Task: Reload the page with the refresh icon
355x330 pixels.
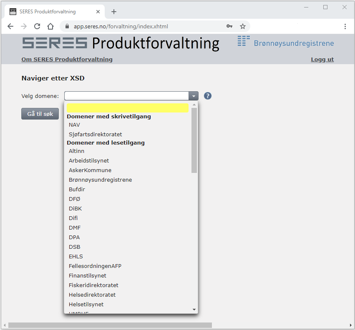Action: 37,27
